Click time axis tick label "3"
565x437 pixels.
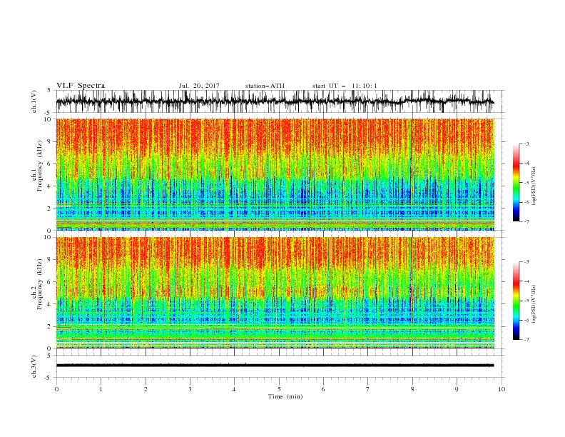tap(190, 389)
